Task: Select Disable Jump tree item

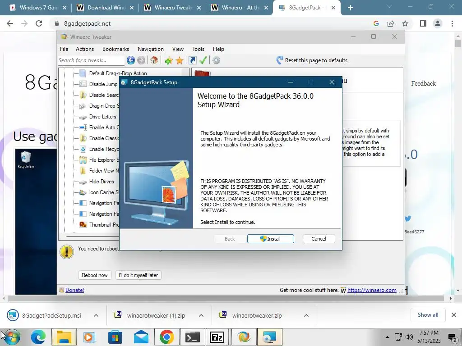Action: 103,84
